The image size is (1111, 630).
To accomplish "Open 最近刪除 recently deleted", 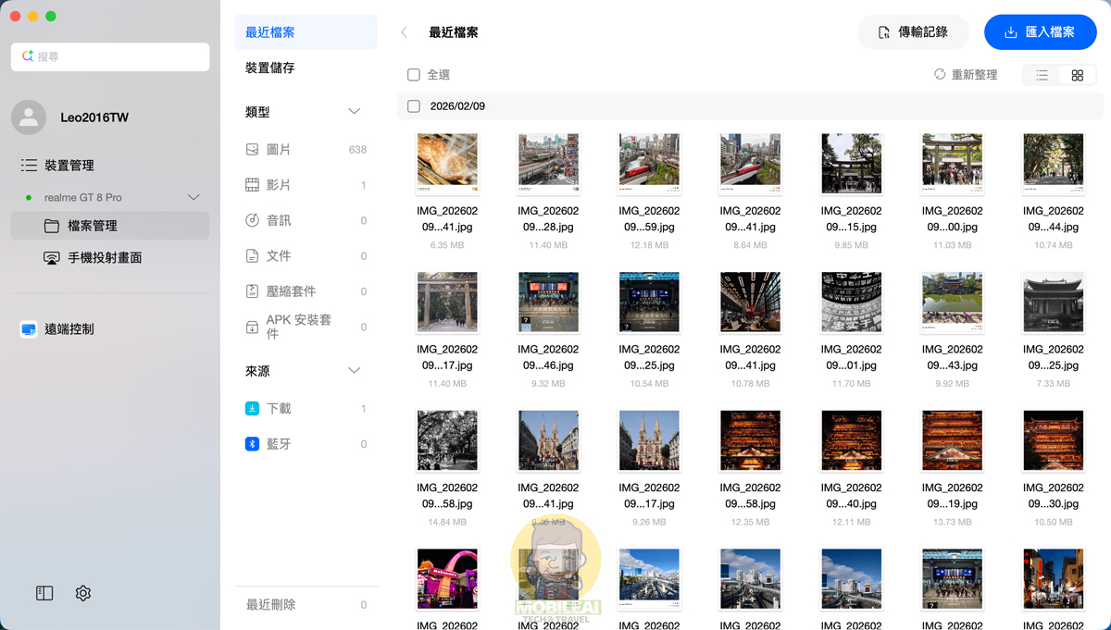I will (306, 605).
